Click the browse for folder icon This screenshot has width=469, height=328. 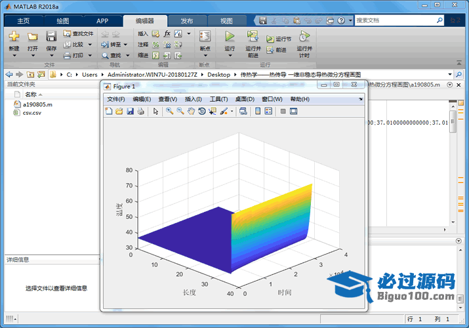41,74
